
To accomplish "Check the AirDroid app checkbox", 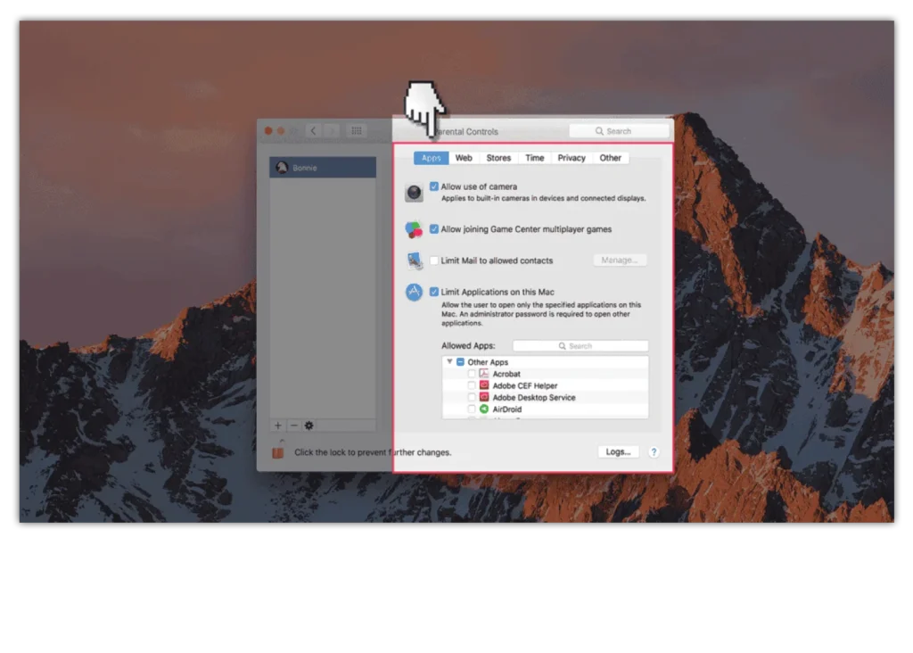I will pyautogui.click(x=472, y=409).
